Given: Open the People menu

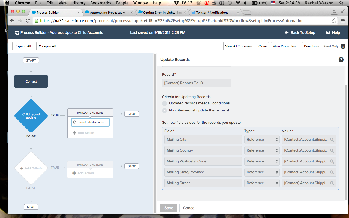Looking at the screenshot, I should [x=122, y=3].
